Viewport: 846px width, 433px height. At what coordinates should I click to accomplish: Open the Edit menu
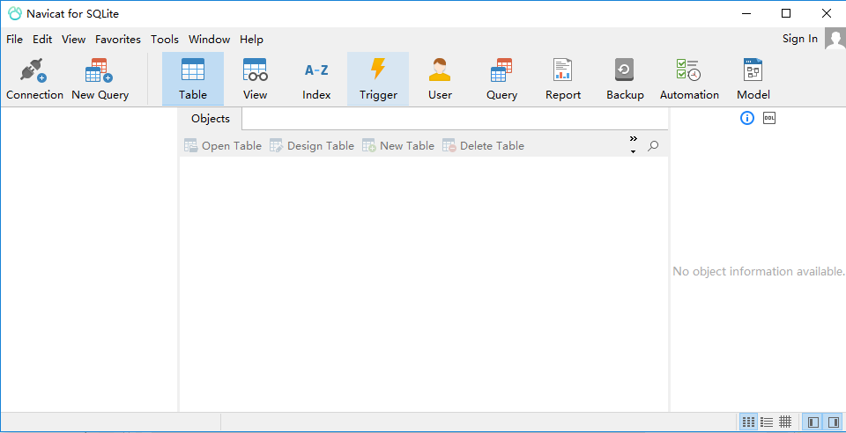(x=42, y=40)
